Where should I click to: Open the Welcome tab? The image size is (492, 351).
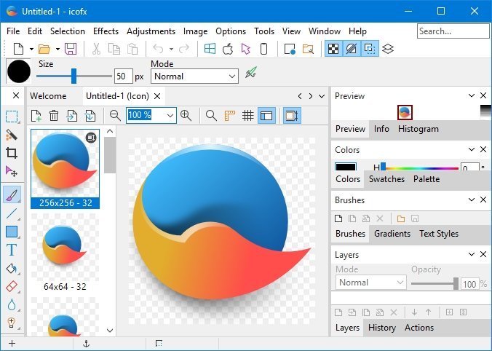click(48, 96)
